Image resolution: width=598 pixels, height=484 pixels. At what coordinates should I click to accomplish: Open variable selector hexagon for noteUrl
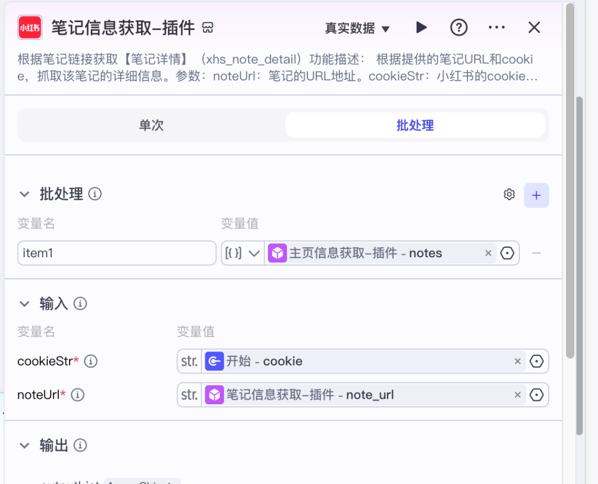(x=537, y=395)
